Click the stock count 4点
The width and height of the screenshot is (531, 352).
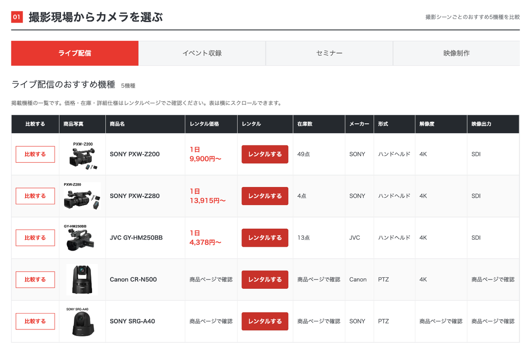[x=302, y=196]
